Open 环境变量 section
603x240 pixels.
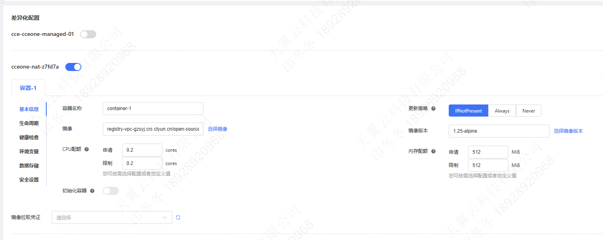(29, 152)
